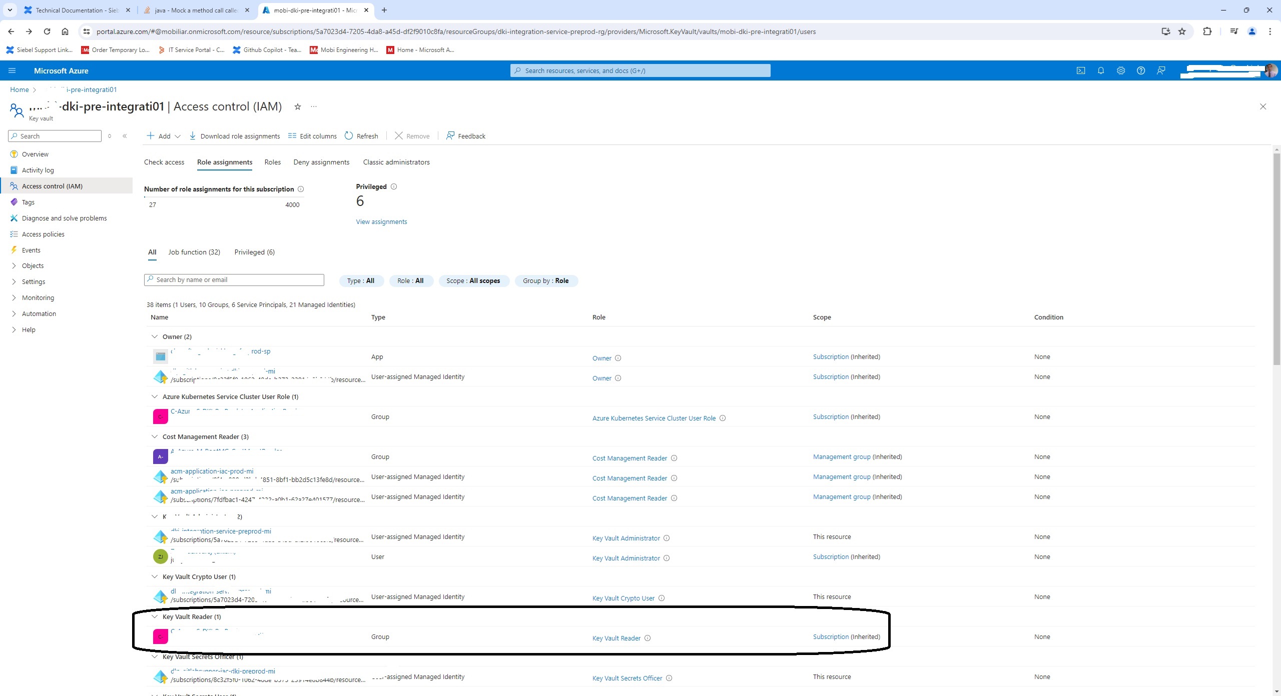Click View assignments link
The height and width of the screenshot is (696, 1281).
(382, 221)
